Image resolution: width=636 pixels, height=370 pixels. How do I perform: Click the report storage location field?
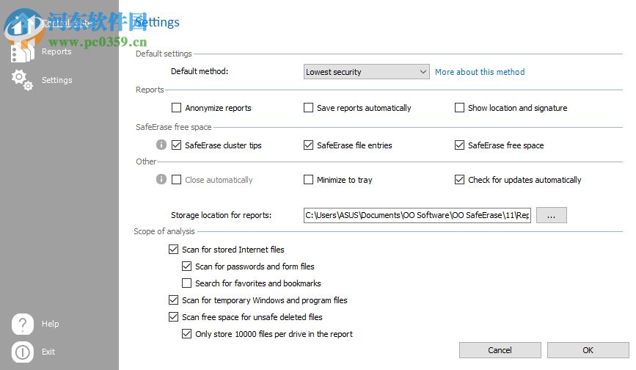[417, 215]
